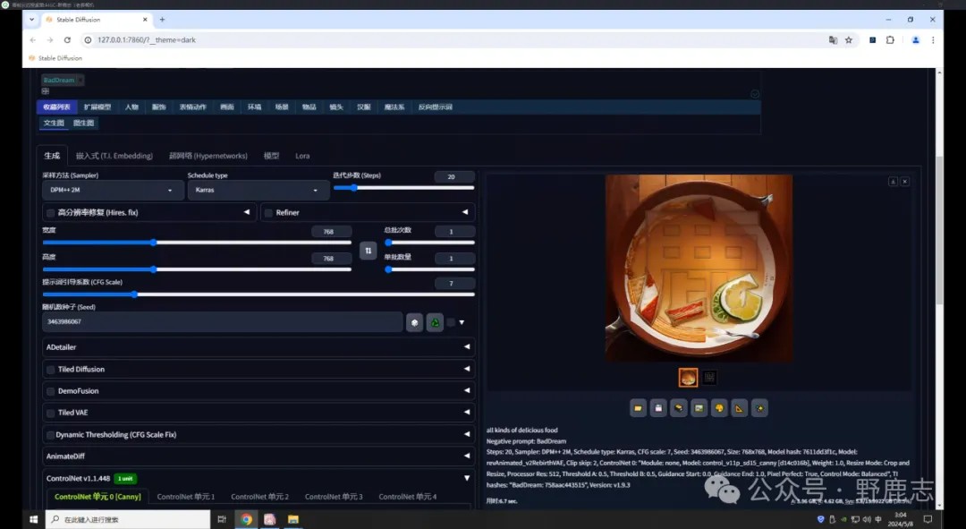Open the notification center icon
Viewport: 966px width, 529px height.
click(x=928, y=519)
